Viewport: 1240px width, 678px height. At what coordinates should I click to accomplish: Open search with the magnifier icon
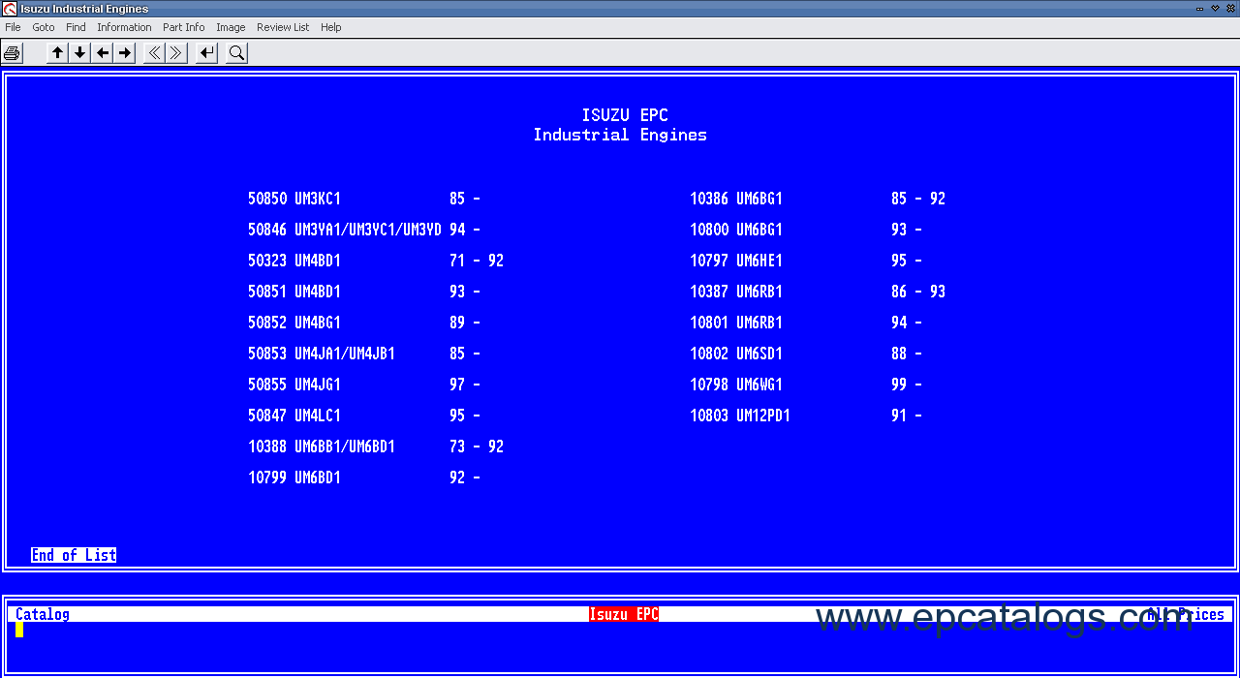(x=236, y=53)
